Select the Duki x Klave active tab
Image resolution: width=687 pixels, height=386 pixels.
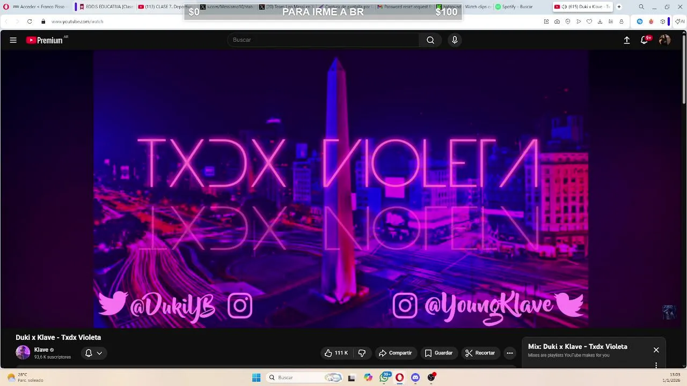582,6
